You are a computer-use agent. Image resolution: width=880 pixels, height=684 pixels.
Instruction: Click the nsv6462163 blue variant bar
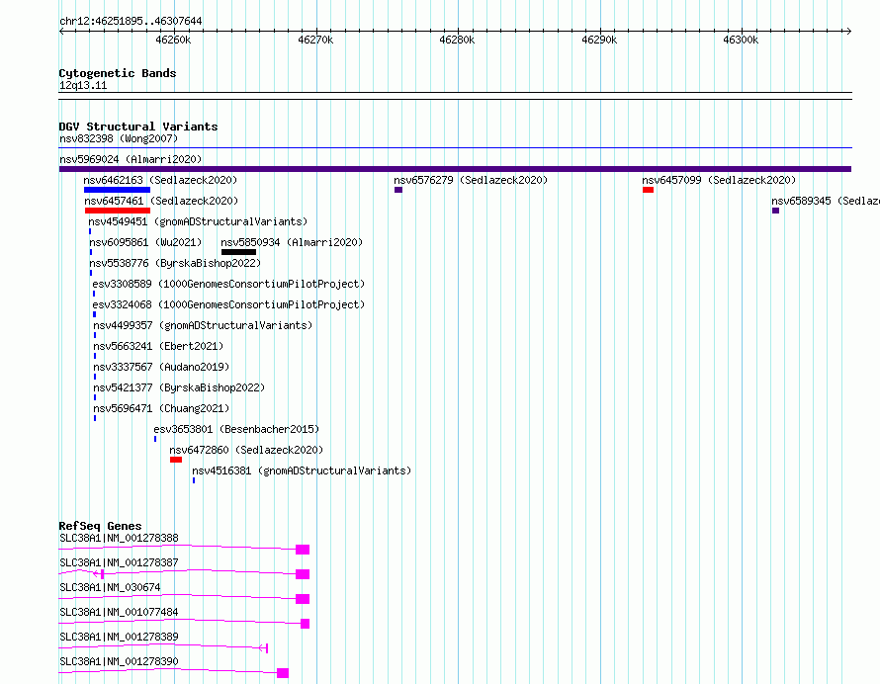[117, 190]
